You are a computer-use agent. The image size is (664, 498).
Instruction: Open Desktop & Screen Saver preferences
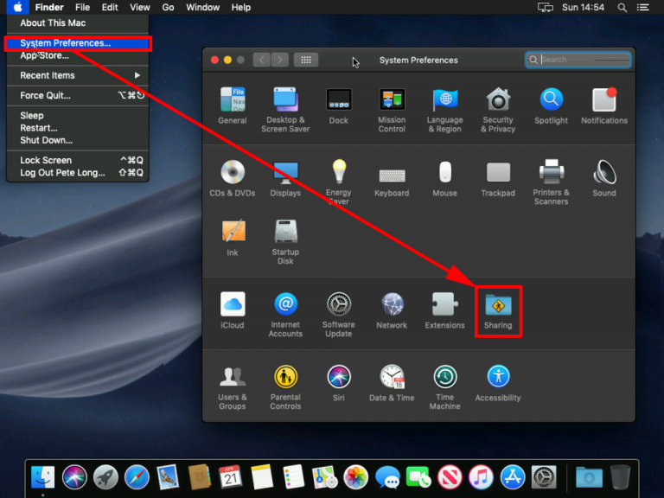pyautogui.click(x=285, y=110)
